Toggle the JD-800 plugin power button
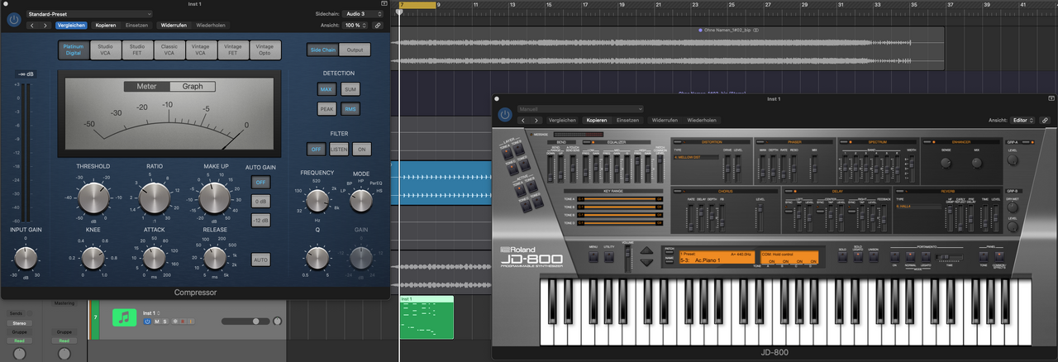The height and width of the screenshot is (362, 1058). click(505, 114)
